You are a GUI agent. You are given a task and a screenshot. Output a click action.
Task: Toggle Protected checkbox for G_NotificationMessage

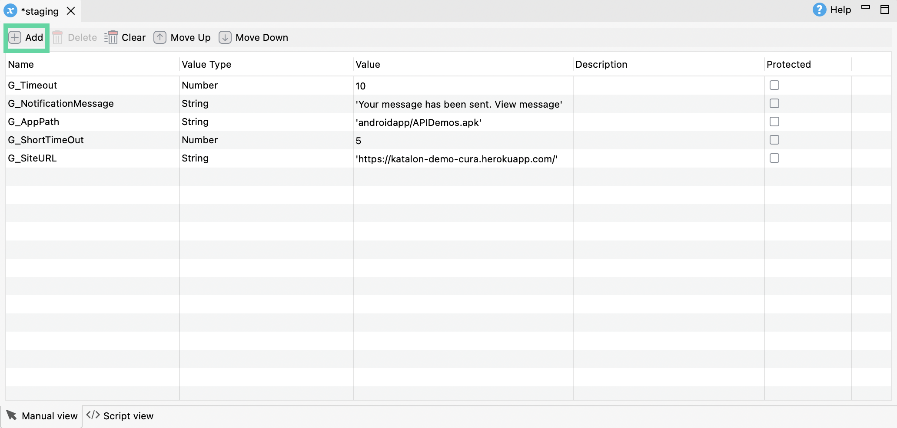(x=774, y=104)
